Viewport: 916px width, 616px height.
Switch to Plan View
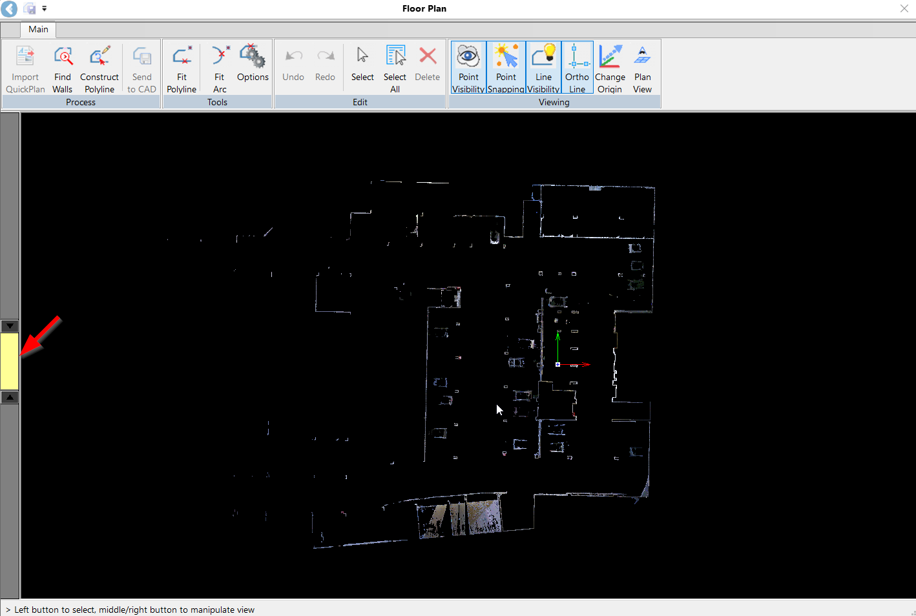click(642, 68)
